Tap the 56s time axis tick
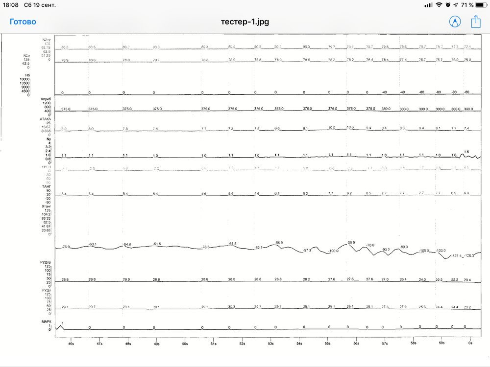 click(x=356, y=344)
